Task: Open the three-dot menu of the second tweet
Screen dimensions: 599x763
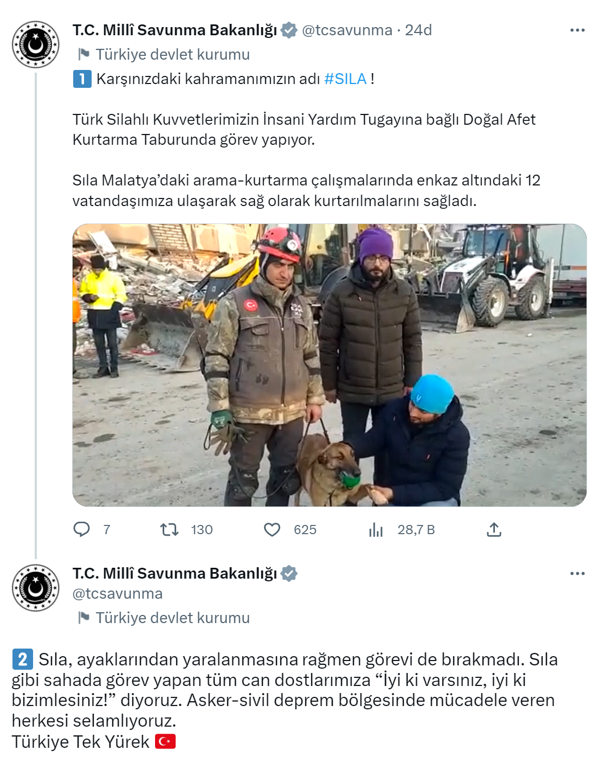Action: click(577, 574)
